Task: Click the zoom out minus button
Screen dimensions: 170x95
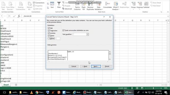Action: click(x=146, y=88)
